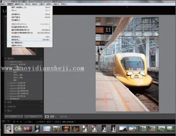Go back using left arrow above filmstrip

click(x=17, y=122)
